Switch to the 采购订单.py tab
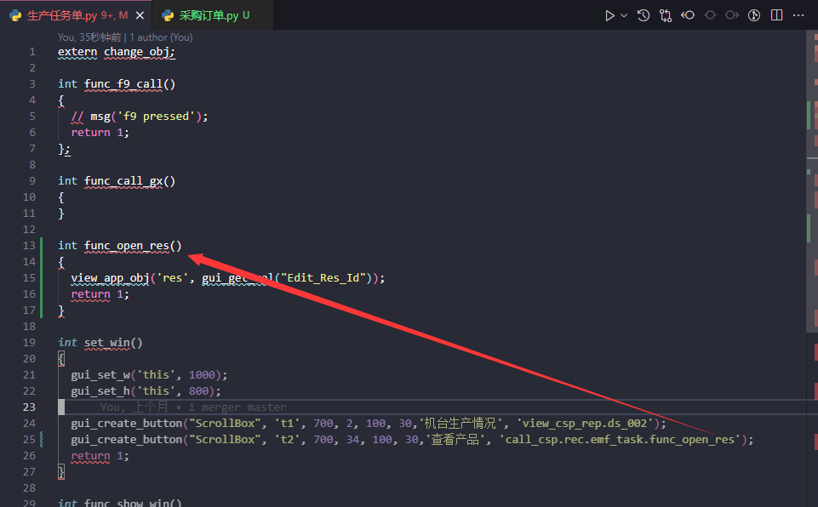The image size is (818, 507). click(x=209, y=15)
